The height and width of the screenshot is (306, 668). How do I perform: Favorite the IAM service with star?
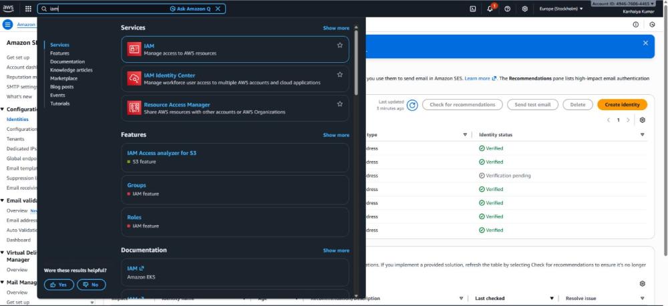(x=340, y=45)
